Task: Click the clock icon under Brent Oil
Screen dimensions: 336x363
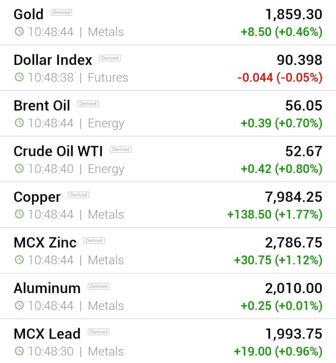Action: [19, 122]
